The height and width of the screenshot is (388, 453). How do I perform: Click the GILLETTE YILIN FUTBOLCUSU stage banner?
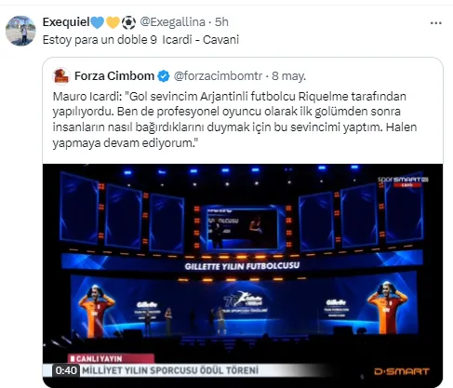[242, 266]
